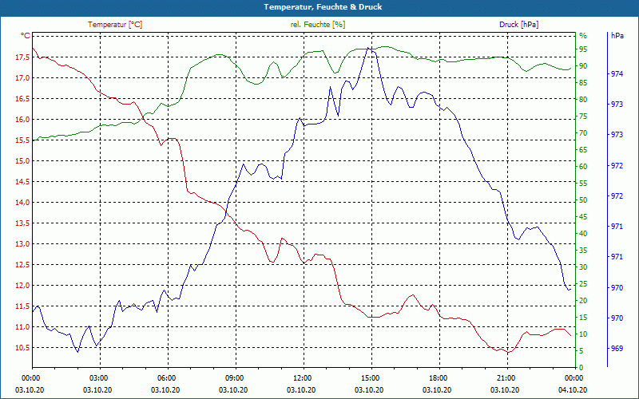639x399 pixels.
Task: Click the '04.10.20' date label
Action: point(573,390)
